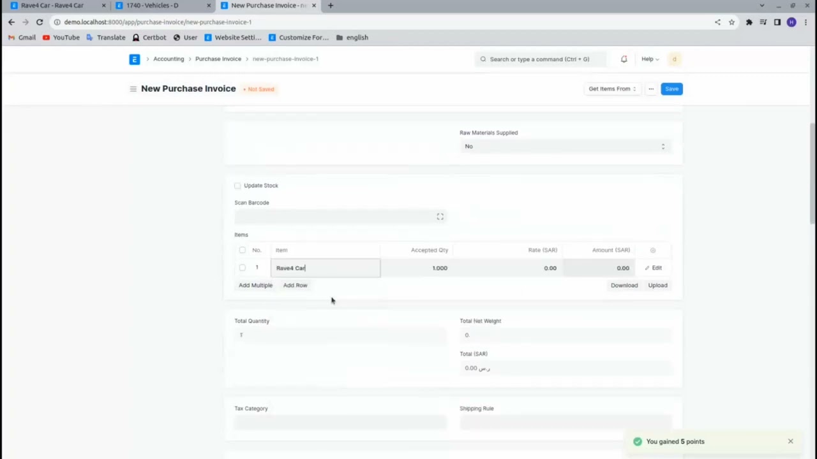This screenshot has width=817, height=459.
Task: Open the Chrome three-dot menu
Action: [x=806, y=22]
